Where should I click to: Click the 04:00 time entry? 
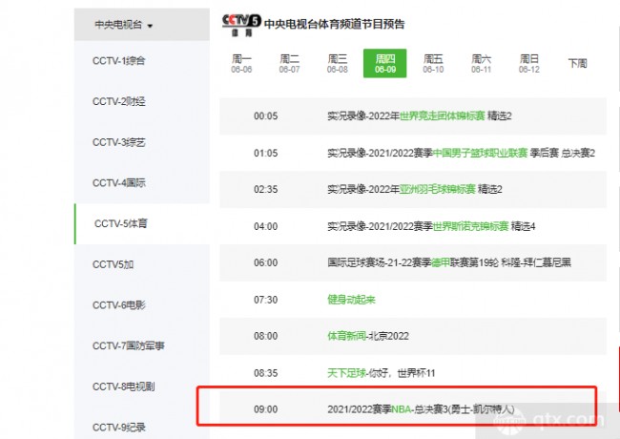[x=266, y=226]
